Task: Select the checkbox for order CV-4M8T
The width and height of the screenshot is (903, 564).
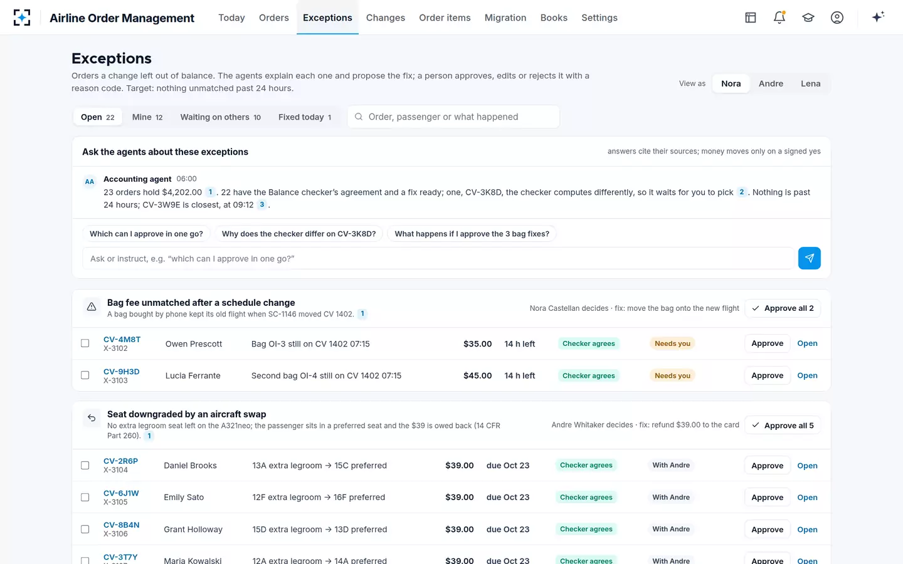Action: pos(85,343)
